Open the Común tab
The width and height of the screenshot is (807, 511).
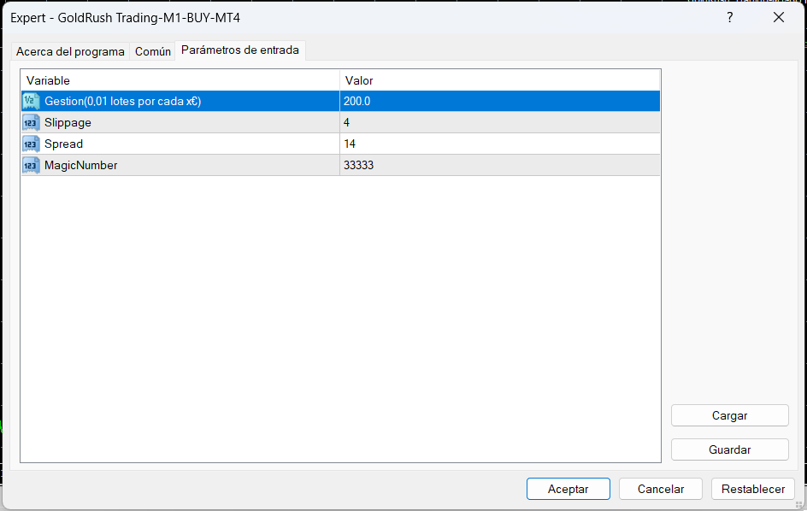153,51
